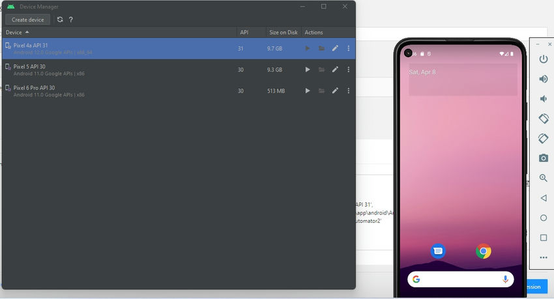Open more actions for Pixel 6 Pro API 30

pos(349,91)
